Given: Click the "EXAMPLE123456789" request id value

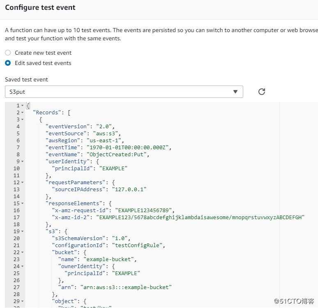Looking at the screenshot, I should 143,211.
